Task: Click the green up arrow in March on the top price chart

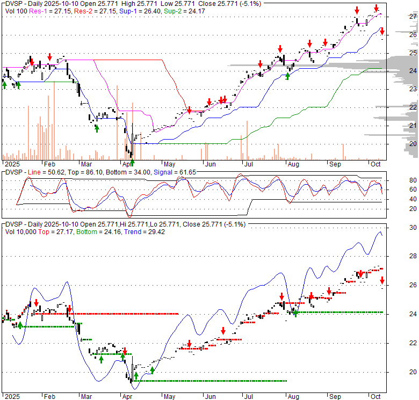Action: 97,128
